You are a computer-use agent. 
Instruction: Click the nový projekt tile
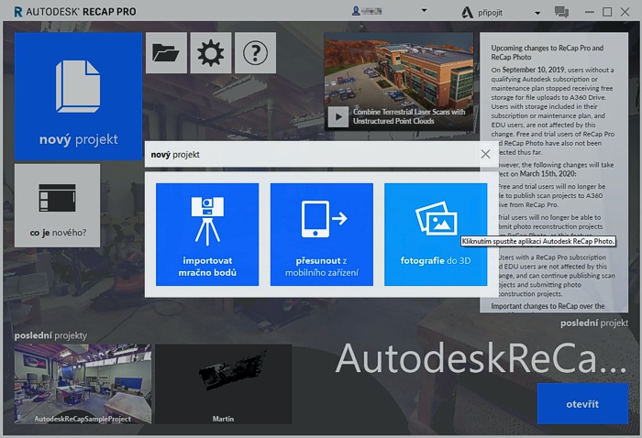click(x=79, y=96)
